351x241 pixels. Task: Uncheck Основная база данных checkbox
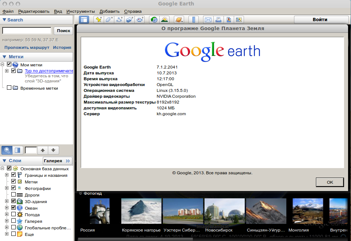9,168
